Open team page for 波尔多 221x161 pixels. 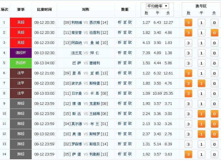[x=76, y=83]
